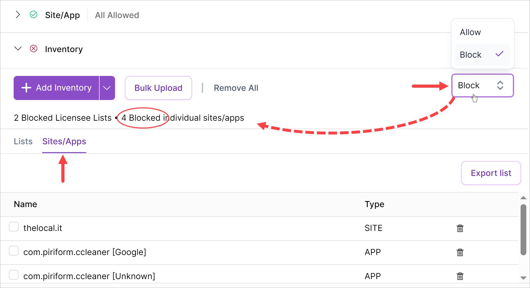Delete the com.piriform.ccleaner [Google] row
This screenshot has height=288, width=530.
pos(460,252)
